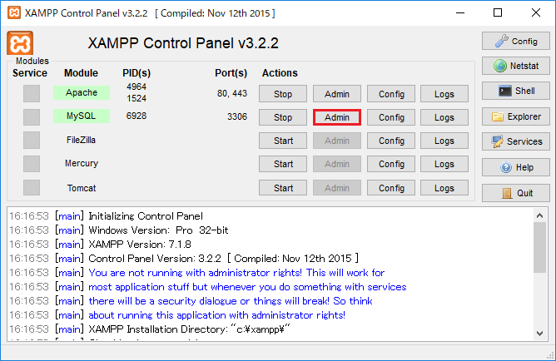Open Apache Config menu
Screen dimensions: 556x361
391,94
